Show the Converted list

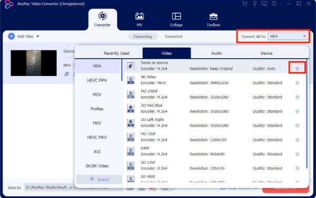(x=173, y=36)
